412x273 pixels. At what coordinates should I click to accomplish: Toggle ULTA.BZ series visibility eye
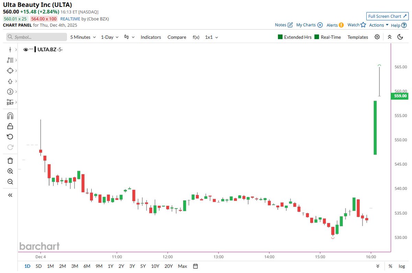tap(25, 50)
